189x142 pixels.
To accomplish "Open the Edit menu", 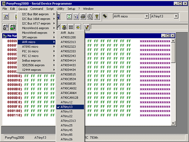I will (x=12, y=9).
